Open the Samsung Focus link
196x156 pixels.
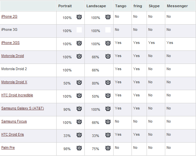(14, 121)
